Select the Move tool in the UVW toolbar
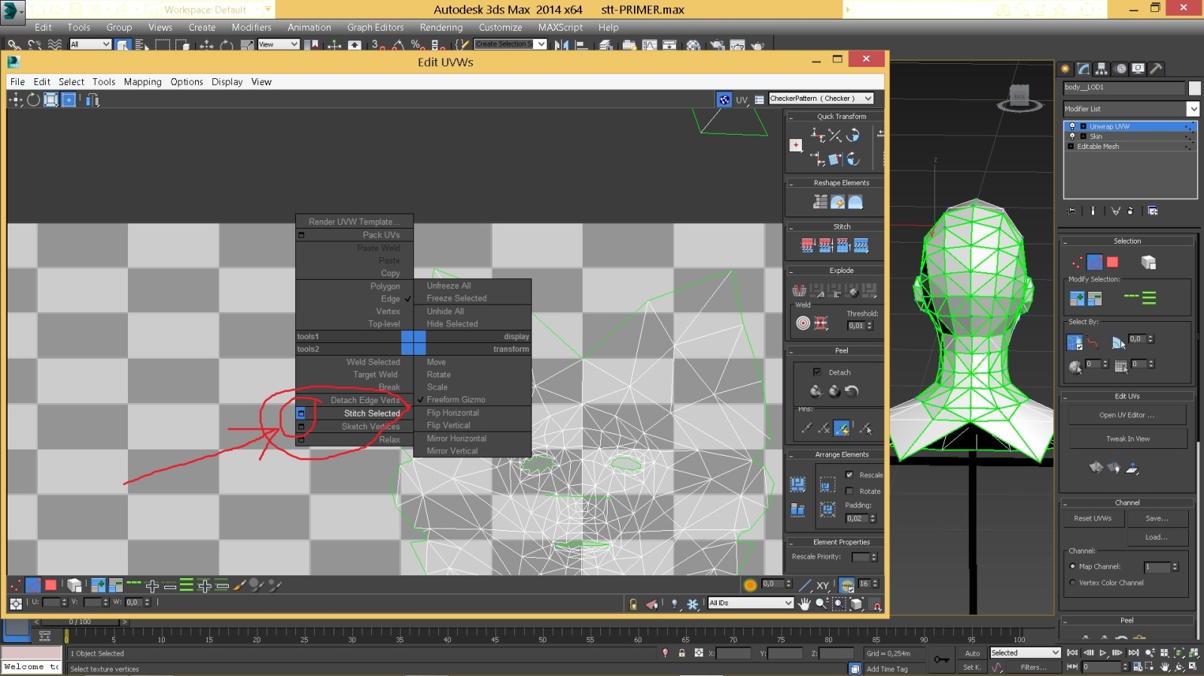Viewport: 1204px width, 676px height. (16, 99)
